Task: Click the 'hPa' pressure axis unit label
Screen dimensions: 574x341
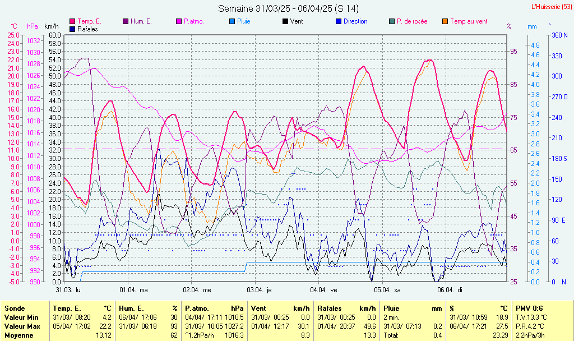Action: coord(33,26)
